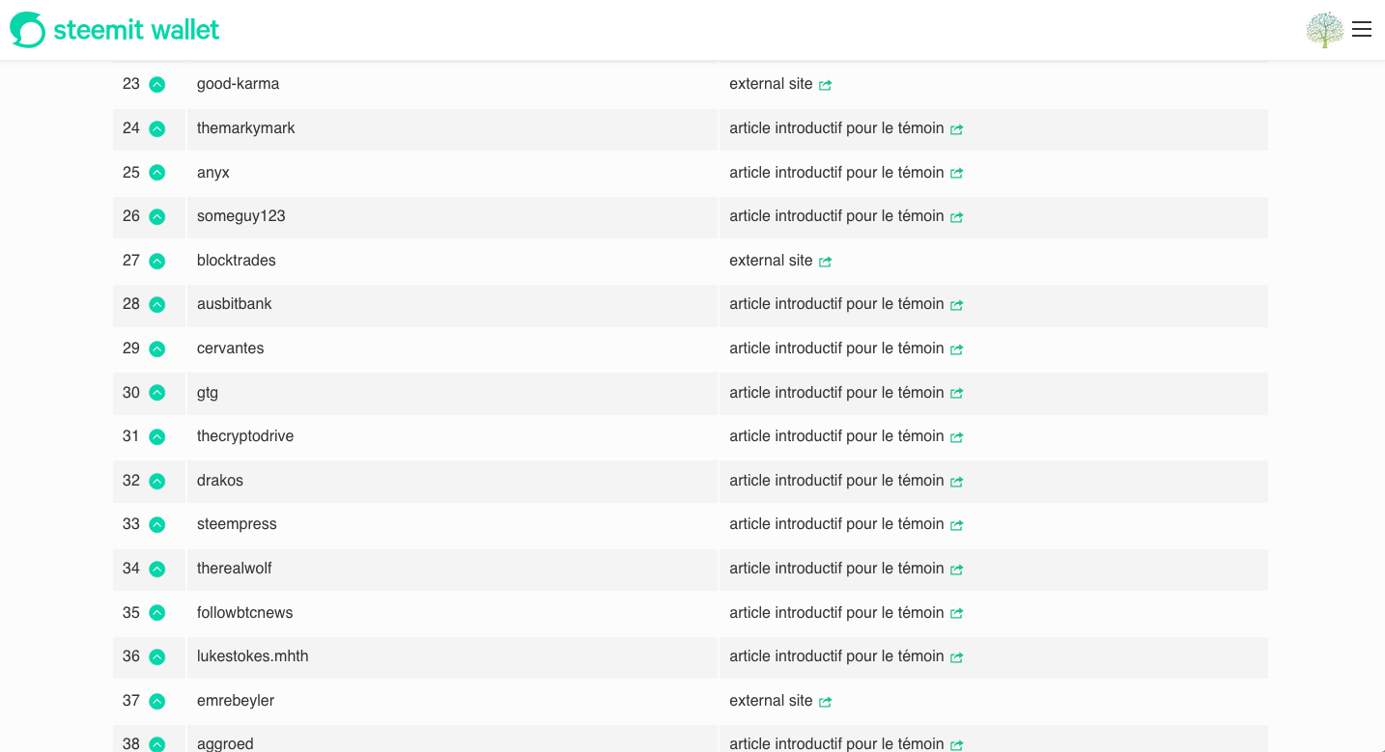Click the steemit wallet title text
The width and height of the screenshot is (1385, 752).
coord(136,30)
